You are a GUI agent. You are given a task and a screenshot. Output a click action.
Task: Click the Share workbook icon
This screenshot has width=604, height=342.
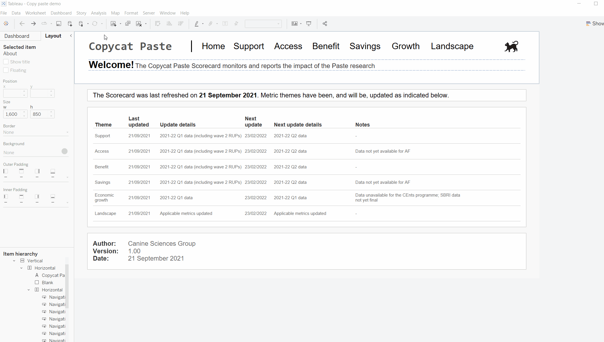(x=325, y=24)
